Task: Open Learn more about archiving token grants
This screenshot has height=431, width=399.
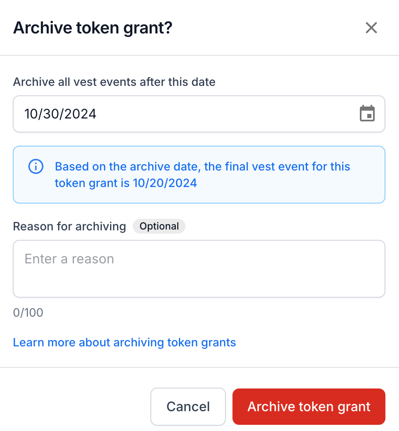Action: (x=124, y=343)
